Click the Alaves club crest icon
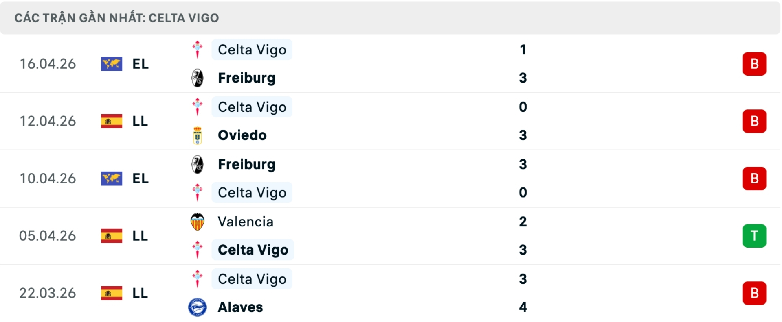The image size is (782, 322). pyautogui.click(x=198, y=307)
